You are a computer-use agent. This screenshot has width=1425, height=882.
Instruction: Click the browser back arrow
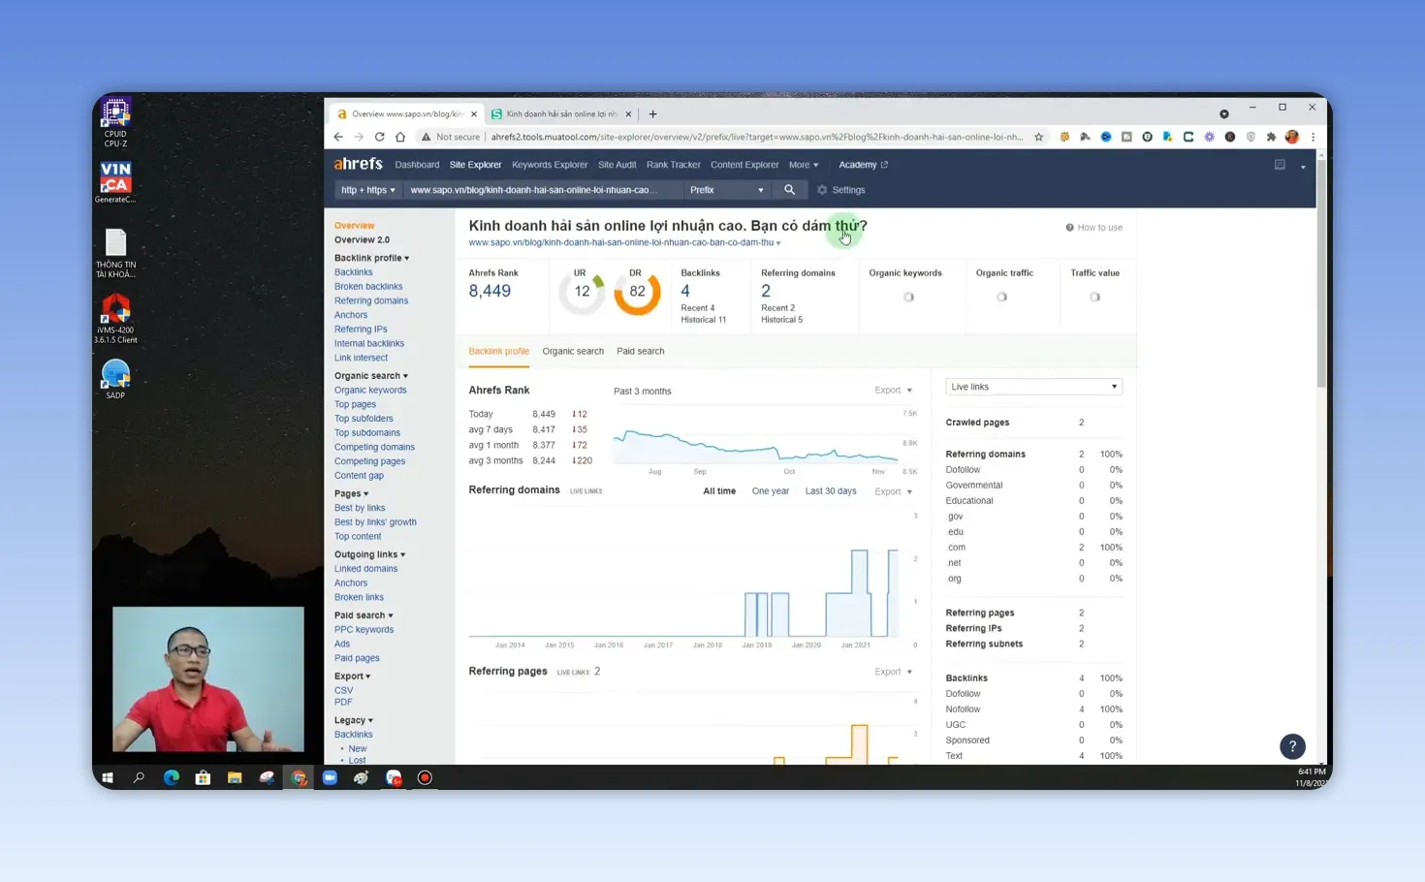pyautogui.click(x=338, y=137)
